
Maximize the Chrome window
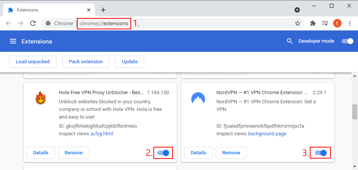click(332, 6)
